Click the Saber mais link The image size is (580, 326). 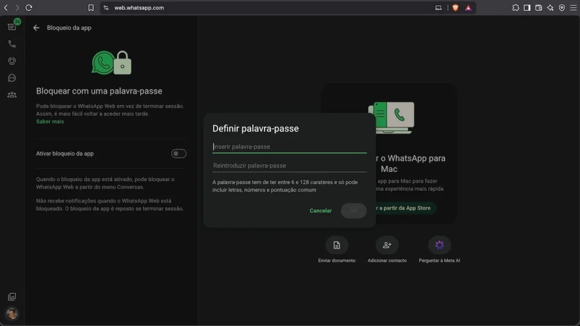[x=50, y=122]
